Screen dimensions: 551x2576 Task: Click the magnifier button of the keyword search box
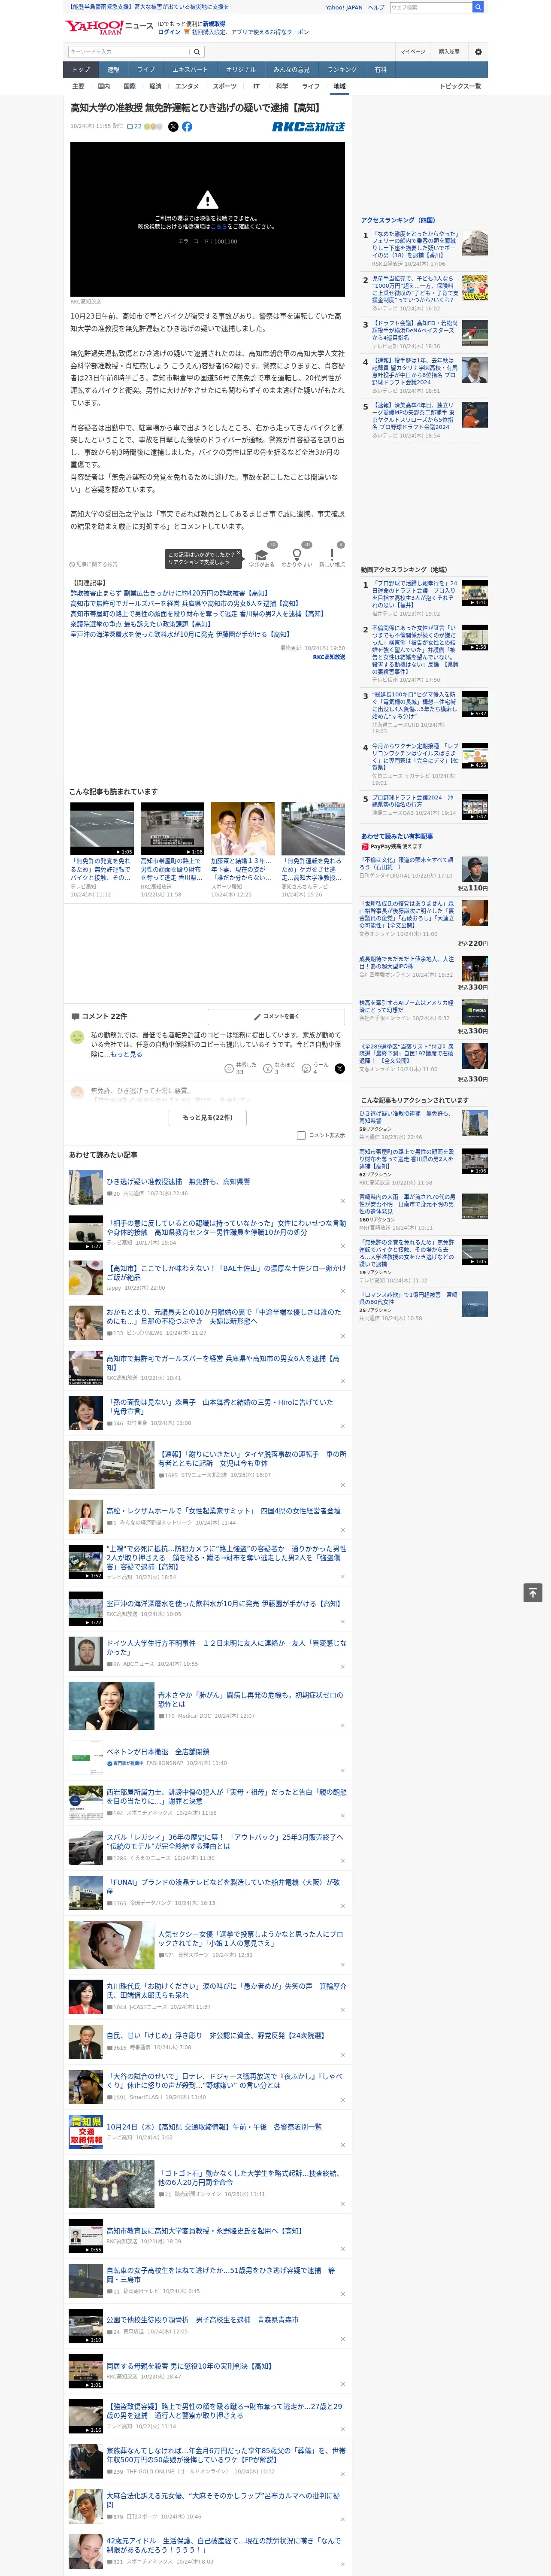[197, 52]
